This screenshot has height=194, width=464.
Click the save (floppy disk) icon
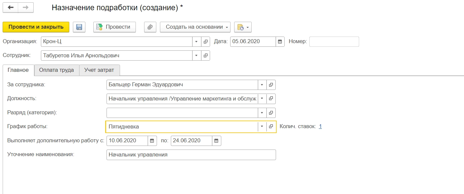(79, 27)
